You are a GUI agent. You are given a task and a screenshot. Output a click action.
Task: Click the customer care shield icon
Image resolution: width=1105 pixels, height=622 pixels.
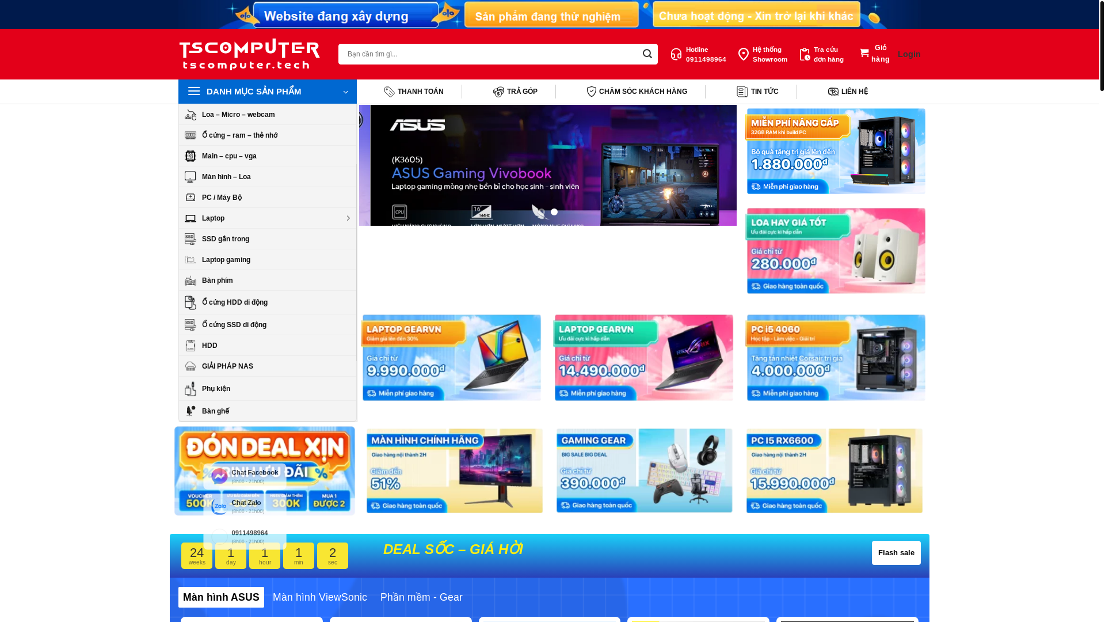point(591,92)
